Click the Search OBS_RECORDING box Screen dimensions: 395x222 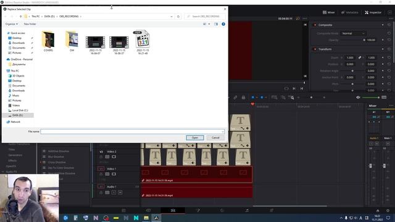coord(205,17)
